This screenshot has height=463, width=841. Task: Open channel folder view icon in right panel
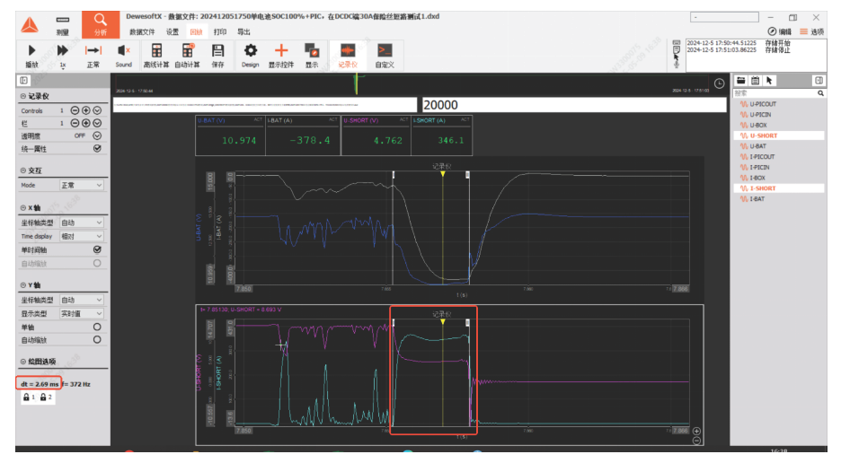740,81
